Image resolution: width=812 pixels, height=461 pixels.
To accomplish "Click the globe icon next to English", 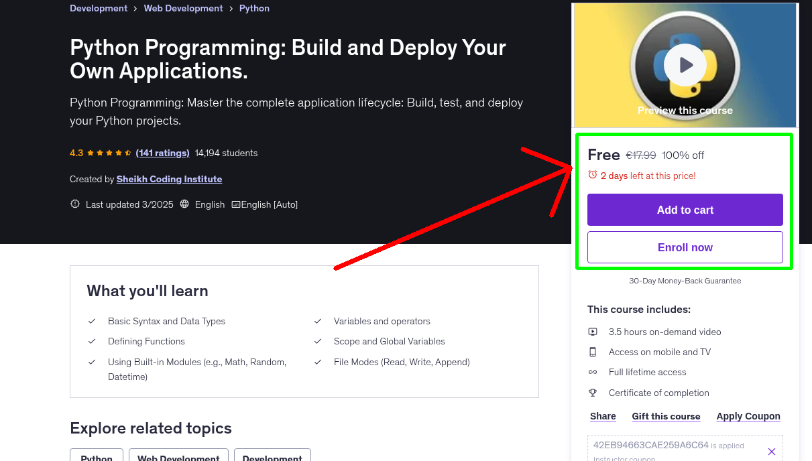I will tap(184, 204).
